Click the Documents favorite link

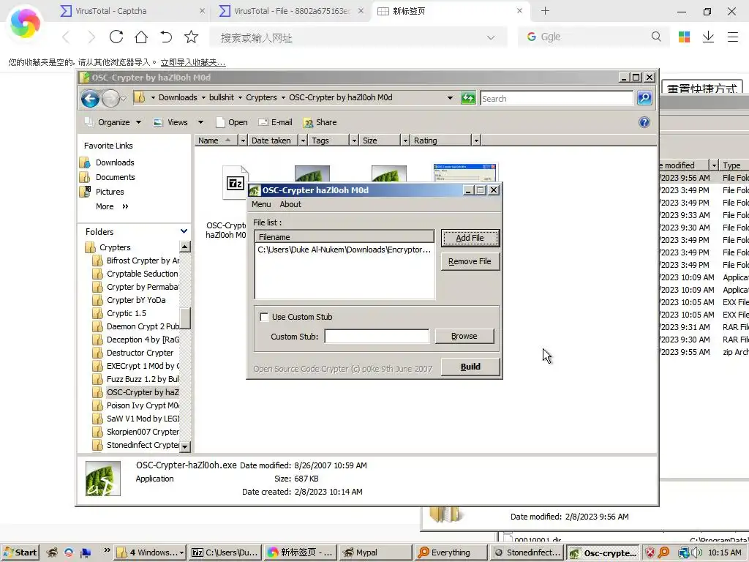click(115, 177)
